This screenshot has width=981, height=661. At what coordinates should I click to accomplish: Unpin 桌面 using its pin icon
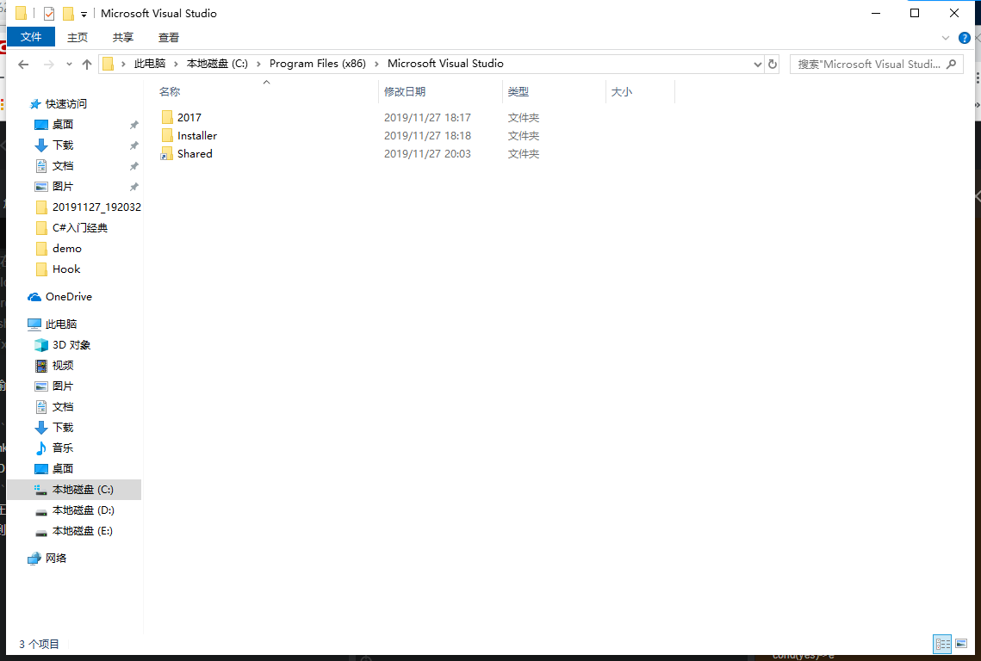tap(133, 125)
